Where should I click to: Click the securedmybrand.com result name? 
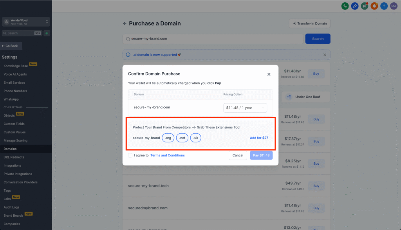pyautogui.click(x=148, y=208)
